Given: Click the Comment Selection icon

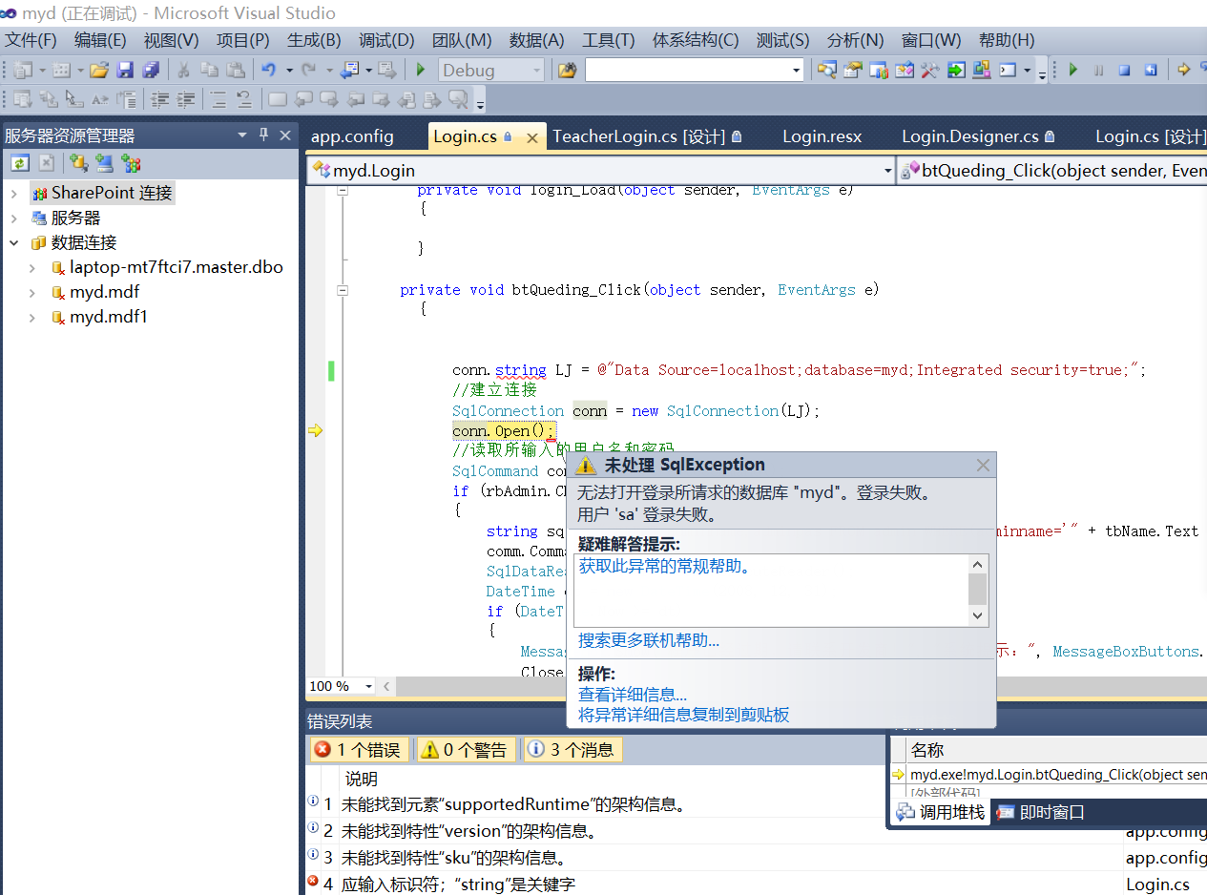Looking at the screenshot, I should (219, 98).
